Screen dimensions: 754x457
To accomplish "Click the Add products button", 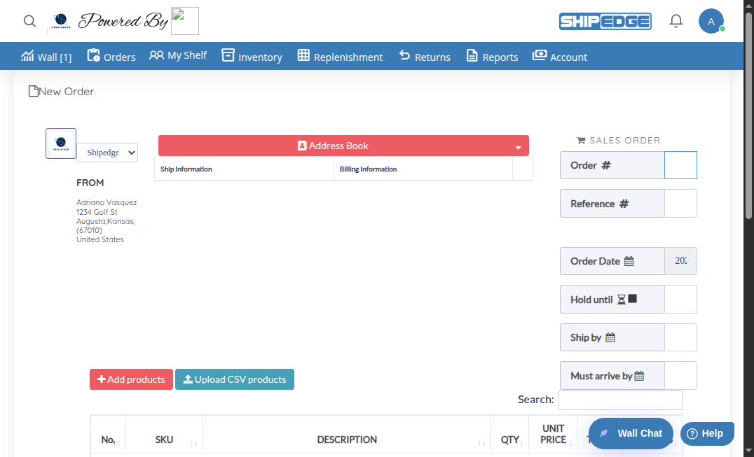I will [131, 379].
